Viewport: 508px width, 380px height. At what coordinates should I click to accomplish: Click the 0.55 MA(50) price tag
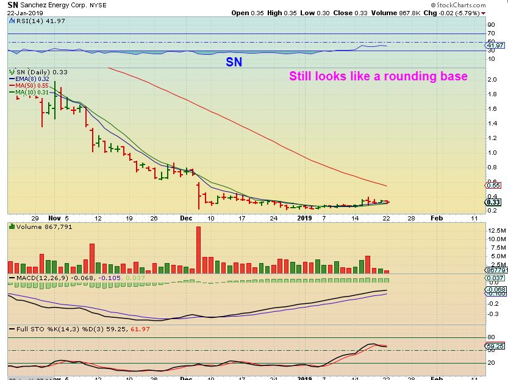(493, 185)
